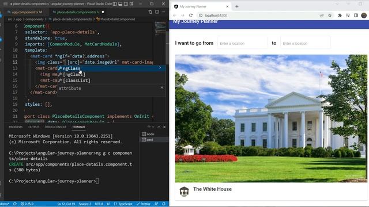
Task: Click Prettier status bar item
Action: coord(144,204)
